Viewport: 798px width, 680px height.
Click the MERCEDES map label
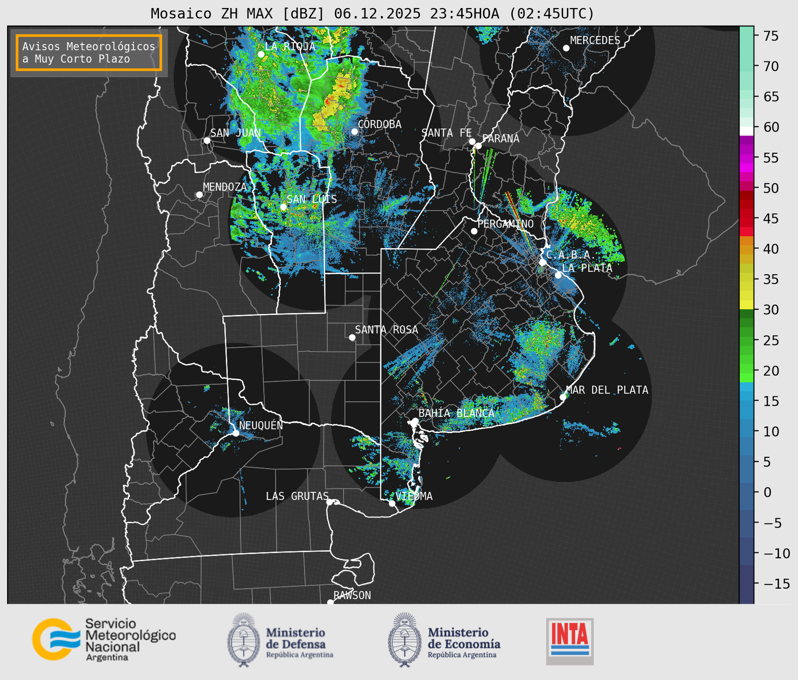(x=595, y=41)
